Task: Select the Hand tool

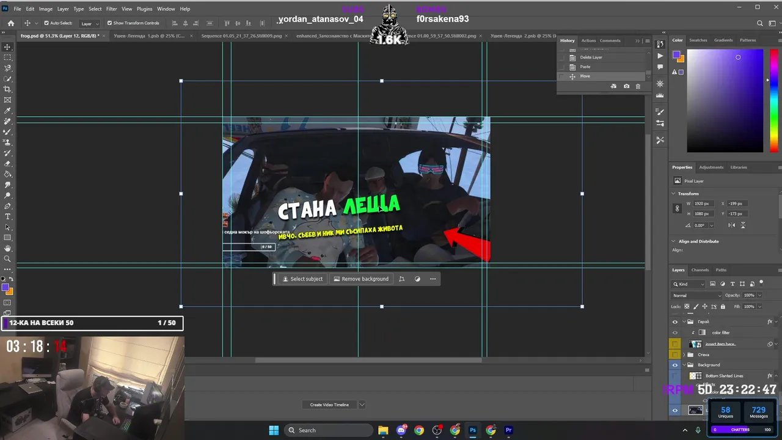Action: tap(7, 249)
